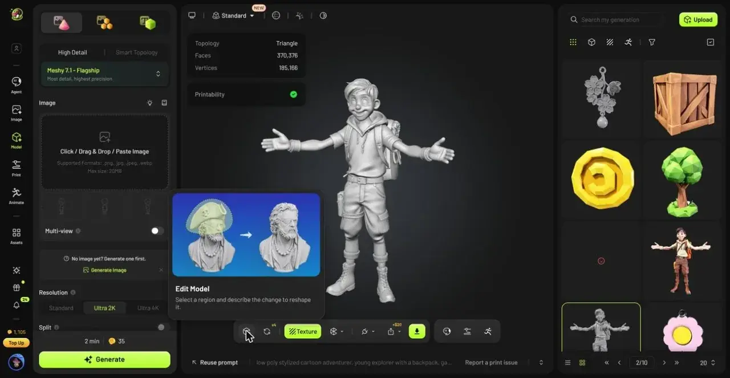
Task: Click the image drag and drop upload area
Action: point(104,152)
